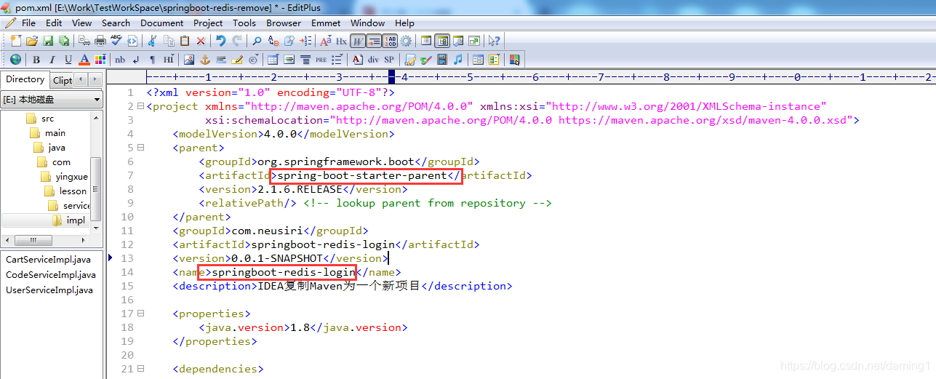Screen dimensions: 936x379
Task: Open the Search menu
Action: pos(116,23)
